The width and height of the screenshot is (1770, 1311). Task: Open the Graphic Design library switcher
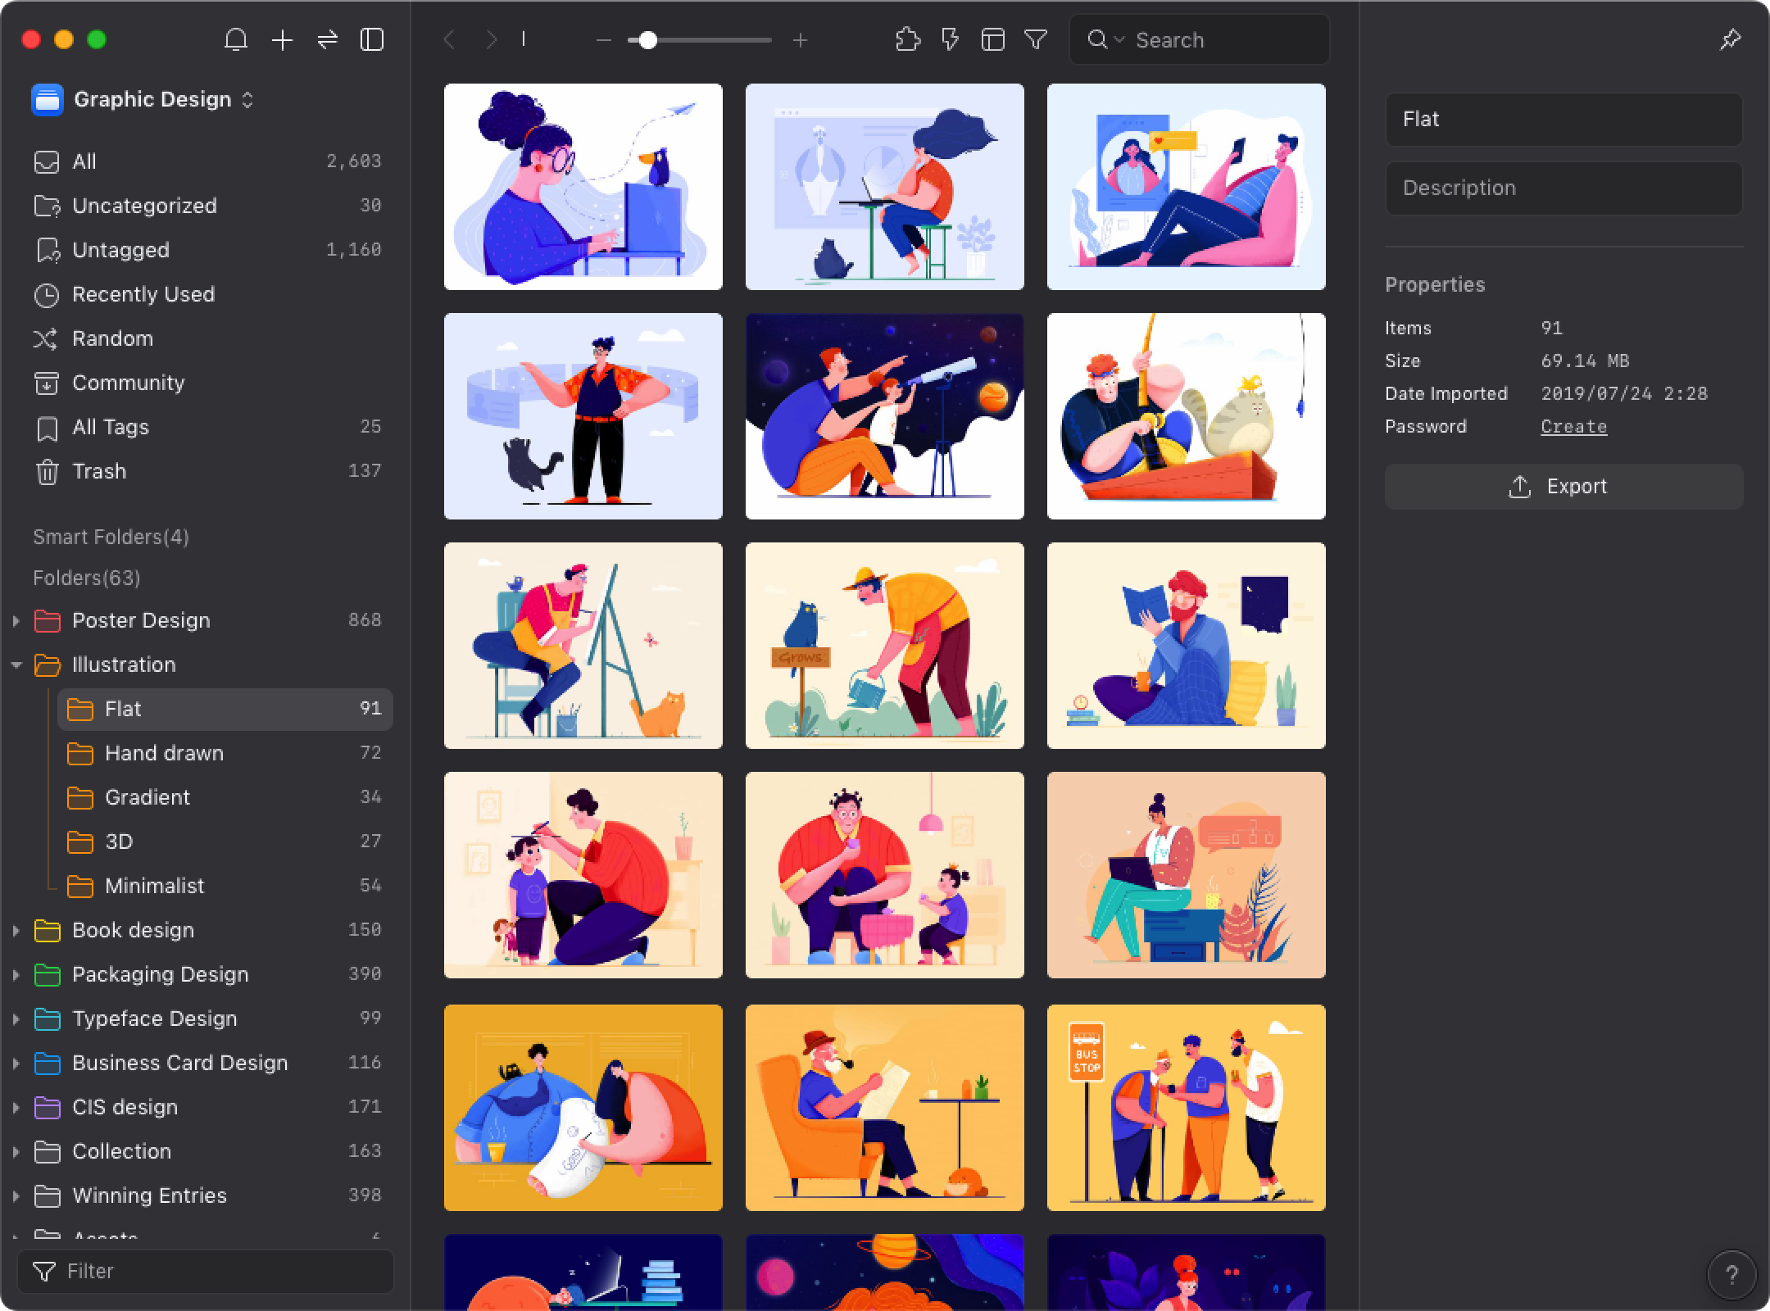pyautogui.click(x=144, y=99)
